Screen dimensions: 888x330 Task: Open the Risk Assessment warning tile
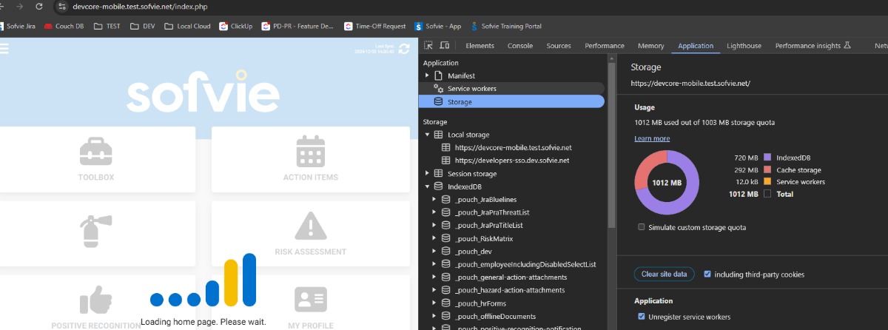point(311,234)
